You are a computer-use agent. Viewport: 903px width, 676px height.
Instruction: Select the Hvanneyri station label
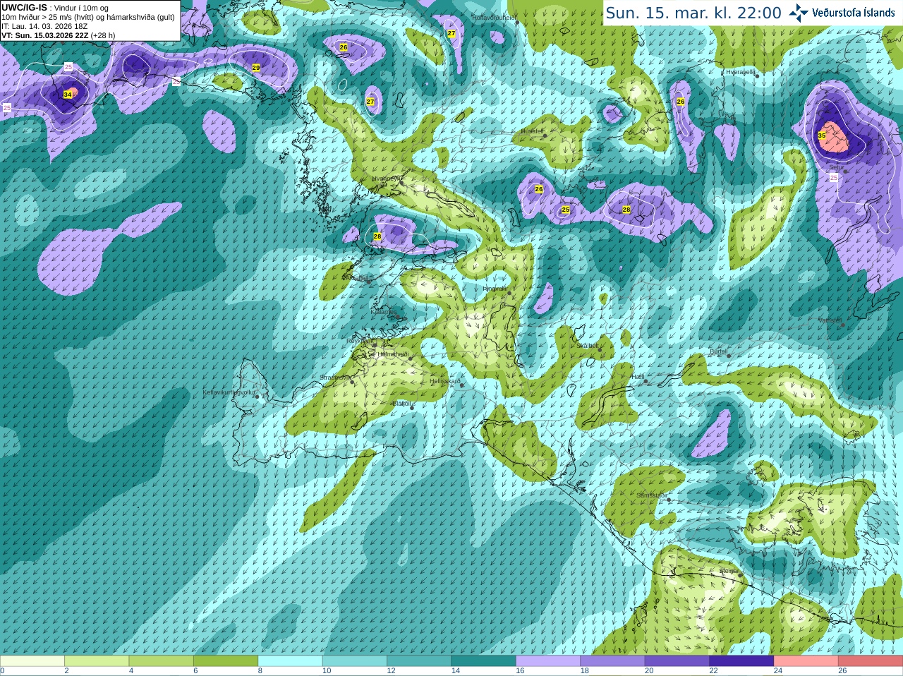(385, 179)
